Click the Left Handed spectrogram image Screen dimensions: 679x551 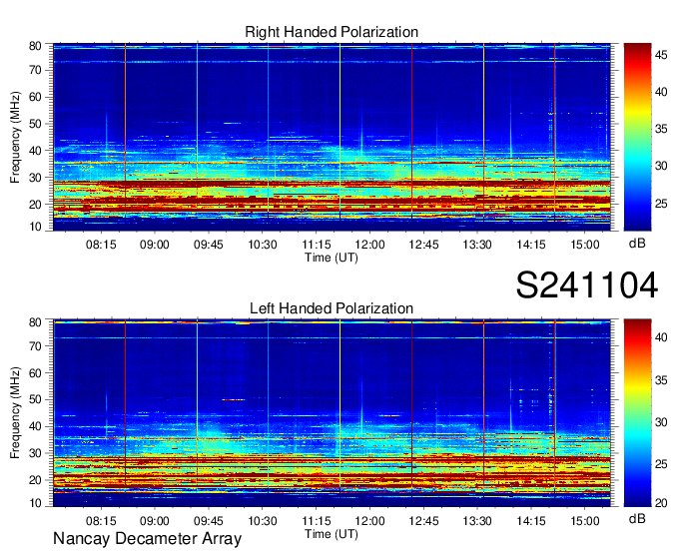[332, 413]
